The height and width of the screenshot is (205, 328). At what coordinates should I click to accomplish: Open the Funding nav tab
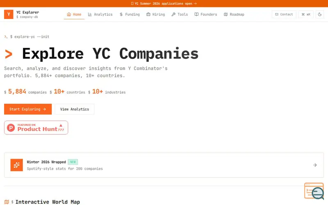(130, 14)
